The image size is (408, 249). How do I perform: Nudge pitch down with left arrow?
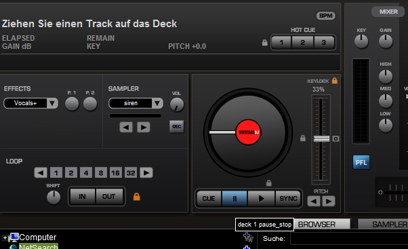point(314,201)
